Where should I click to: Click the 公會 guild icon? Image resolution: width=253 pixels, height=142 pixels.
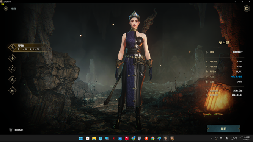[207, 81]
